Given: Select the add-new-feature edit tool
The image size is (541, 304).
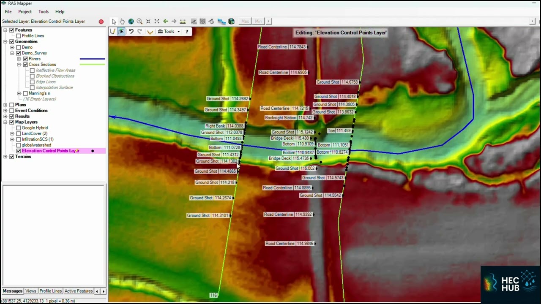Looking at the screenshot, I should [x=112, y=32].
